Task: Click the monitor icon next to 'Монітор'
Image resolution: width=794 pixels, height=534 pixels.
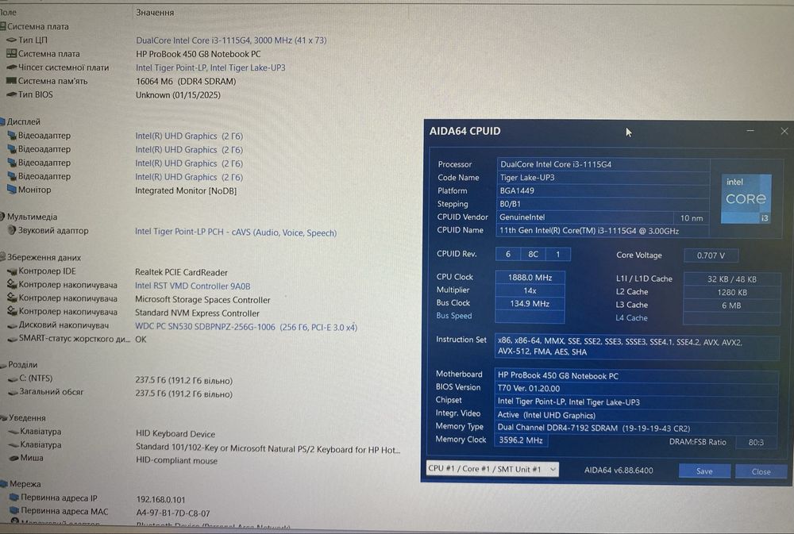Action: point(12,190)
